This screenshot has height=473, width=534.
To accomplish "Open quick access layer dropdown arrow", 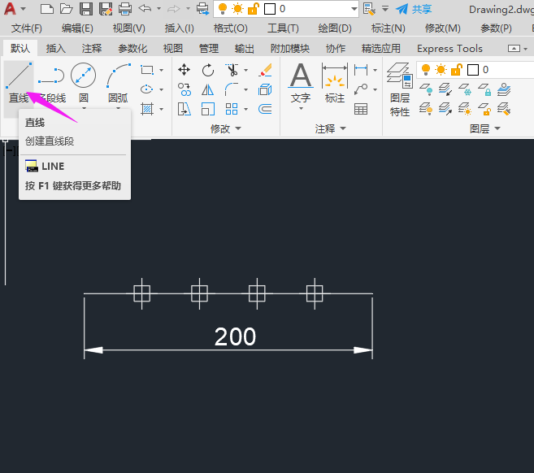I will 354,9.
